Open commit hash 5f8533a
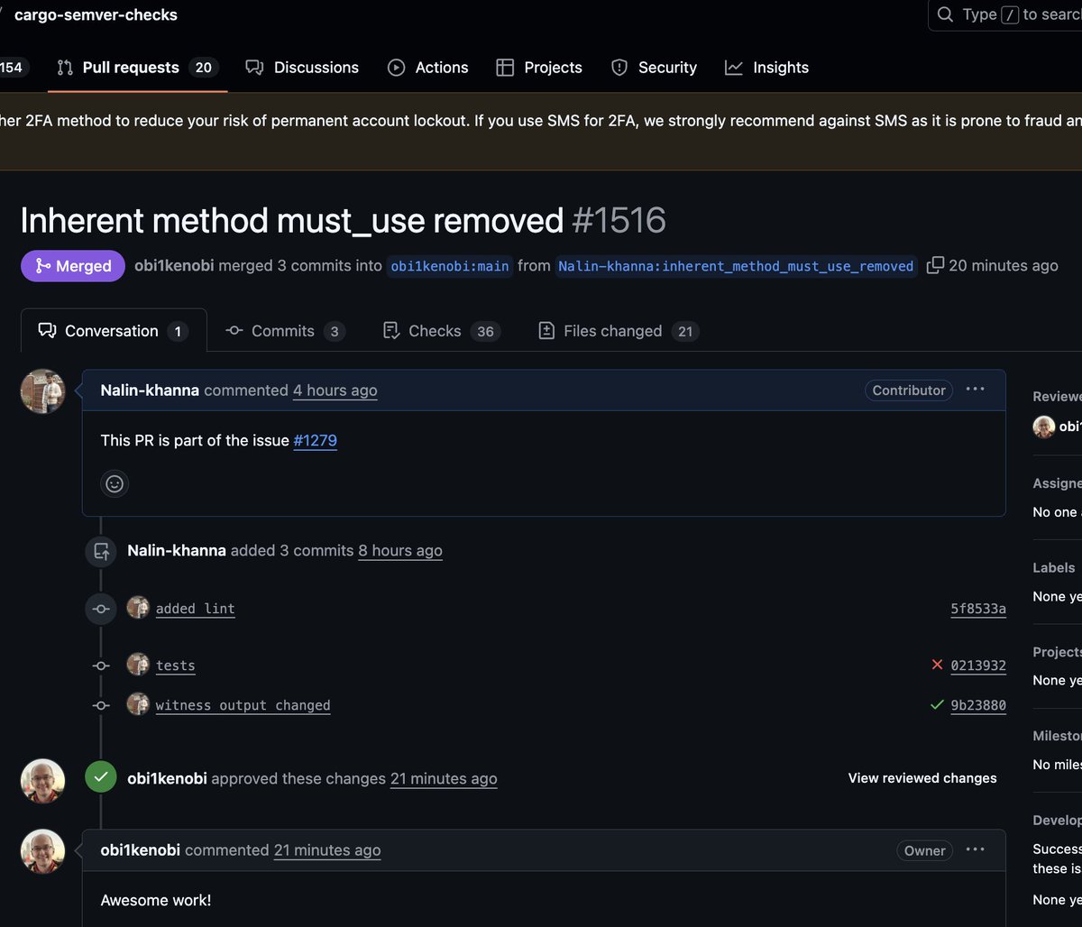The width and height of the screenshot is (1082, 927). (x=978, y=609)
